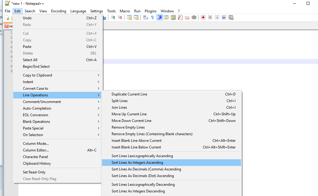This screenshot has width=318, height=196.
Task: Open the Document Map panel
Action: point(173,17)
